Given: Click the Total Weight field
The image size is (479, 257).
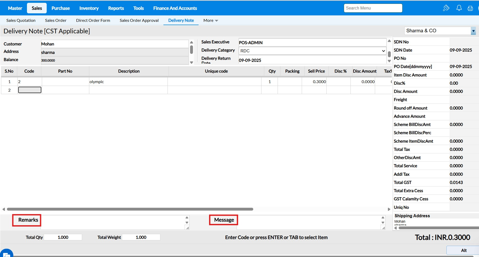Looking at the screenshot, I should click(141, 237).
